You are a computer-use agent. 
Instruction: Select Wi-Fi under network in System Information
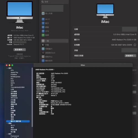tap(13, 126)
